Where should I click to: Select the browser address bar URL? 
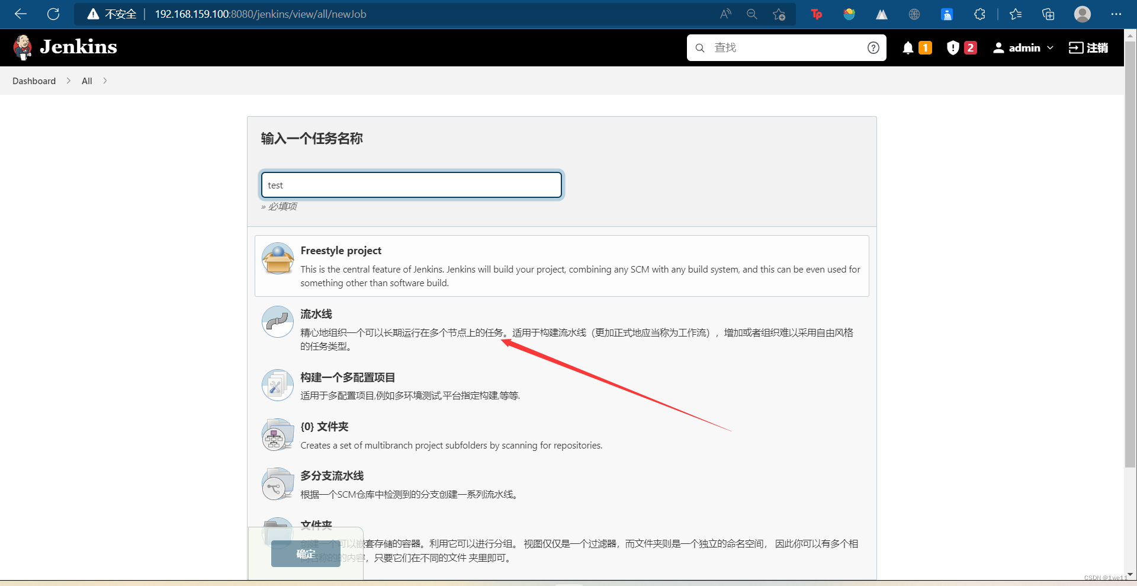(261, 14)
